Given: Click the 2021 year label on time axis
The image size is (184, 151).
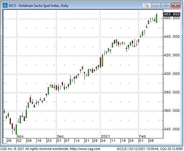Looking at the screenshot, I should point(105,136).
